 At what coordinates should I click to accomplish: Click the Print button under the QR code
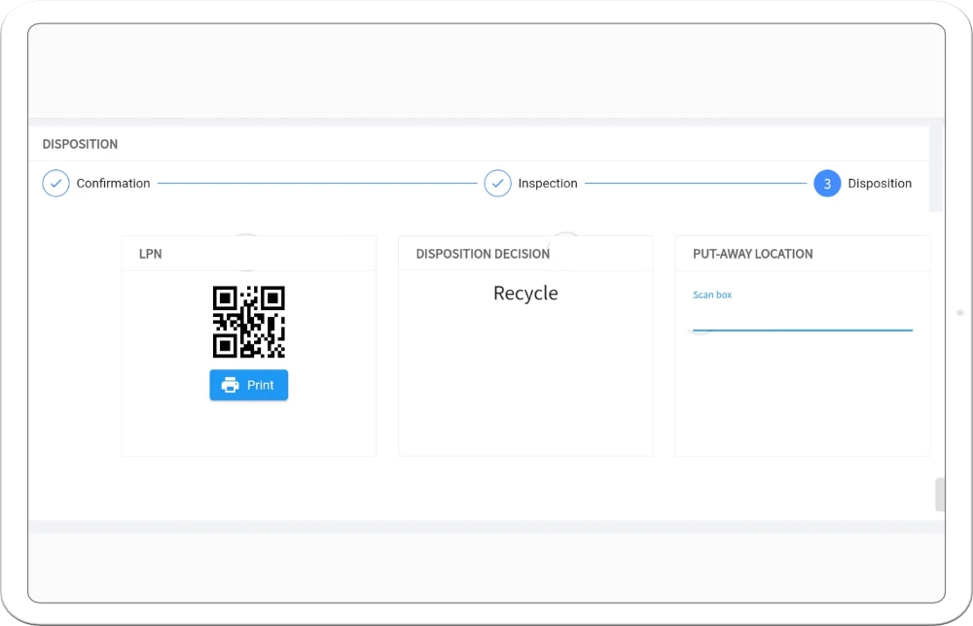[249, 385]
